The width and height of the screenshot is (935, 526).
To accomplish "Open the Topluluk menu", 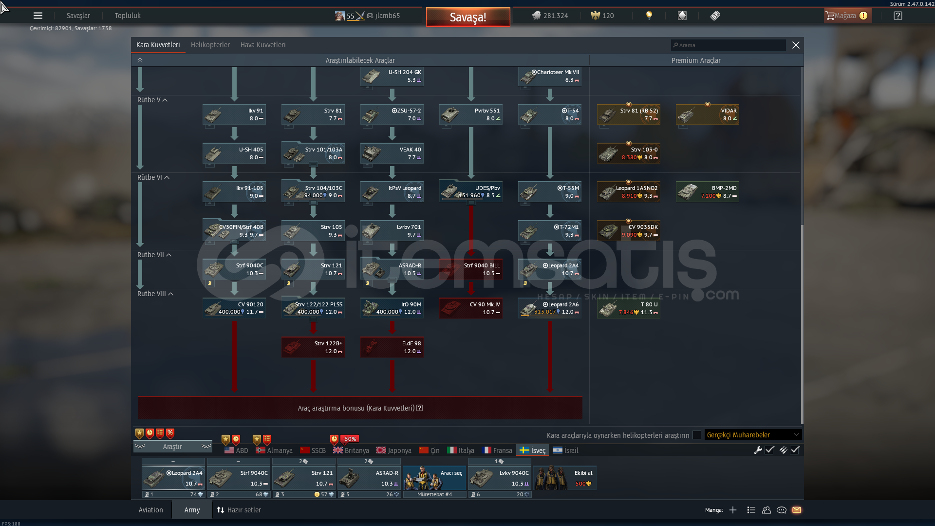I will coord(128,16).
